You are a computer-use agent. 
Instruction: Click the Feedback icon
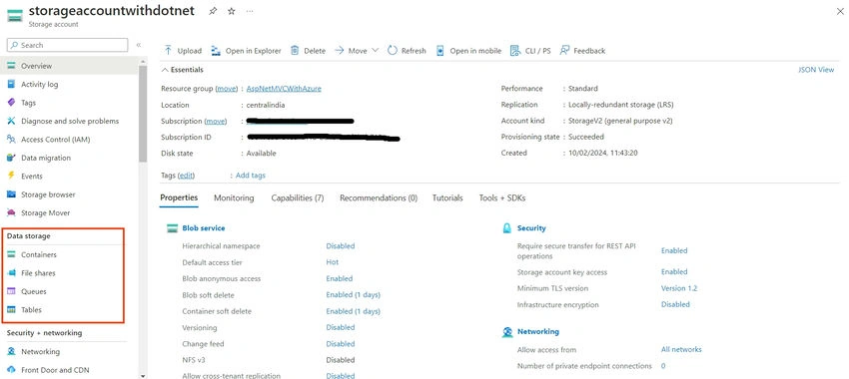564,50
